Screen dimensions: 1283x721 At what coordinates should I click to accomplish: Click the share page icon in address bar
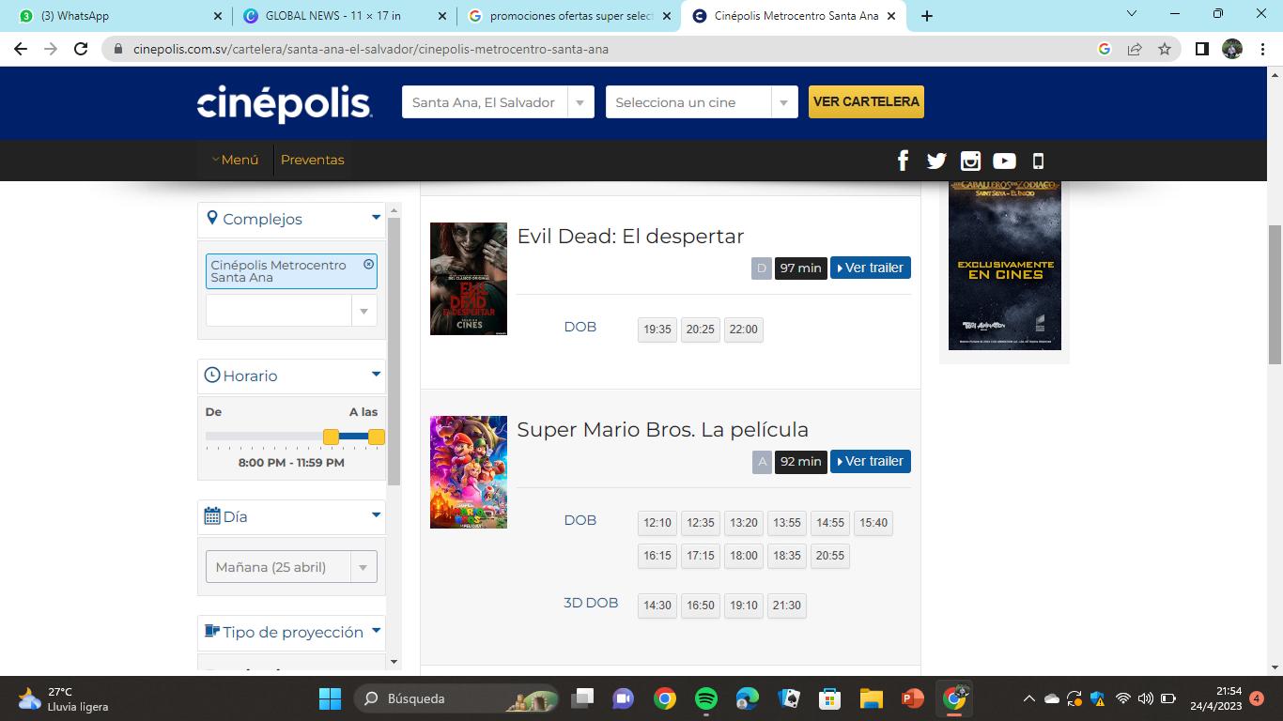click(x=1135, y=49)
